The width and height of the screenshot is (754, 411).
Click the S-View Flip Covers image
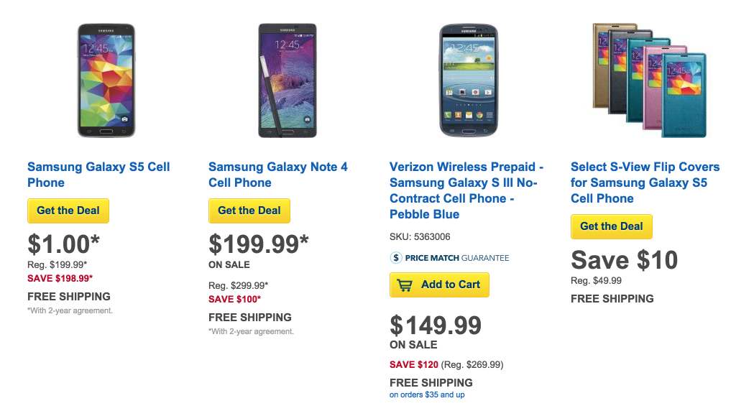click(x=648, y=80)
